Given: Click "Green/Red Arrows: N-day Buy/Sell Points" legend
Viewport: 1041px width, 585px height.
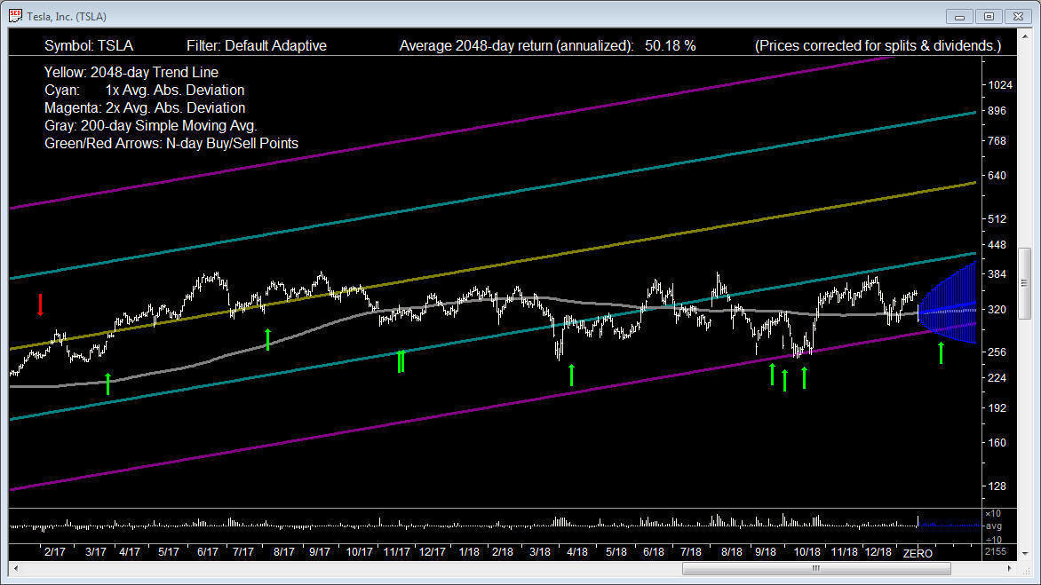Looking at the screenshot, I should click(171, 144).
